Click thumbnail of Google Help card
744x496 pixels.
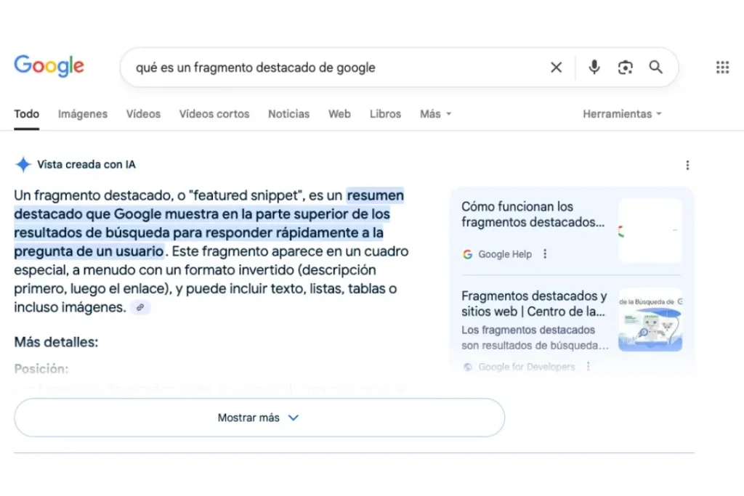[x=650, y=230]
